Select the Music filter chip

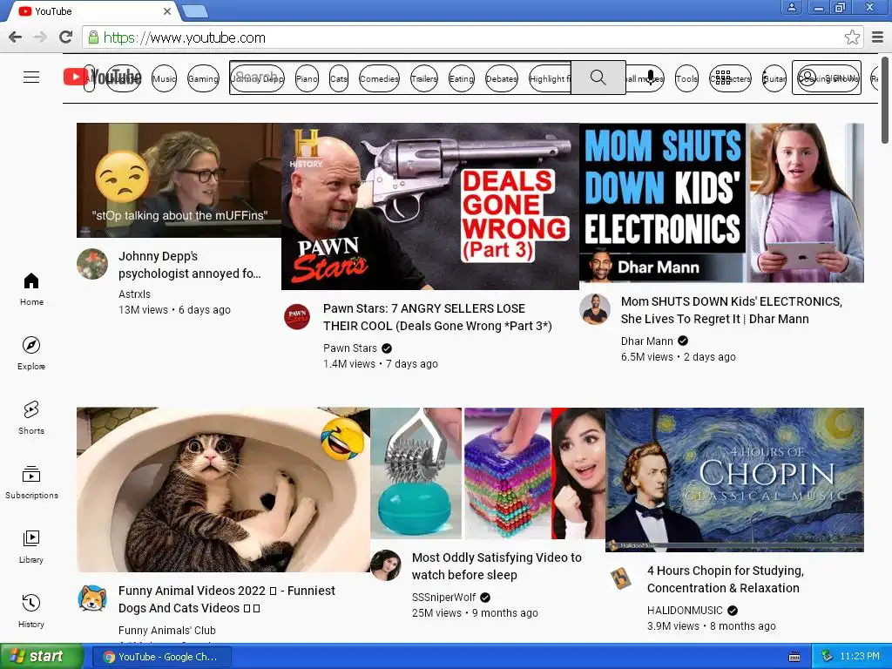tap(164, 78)
